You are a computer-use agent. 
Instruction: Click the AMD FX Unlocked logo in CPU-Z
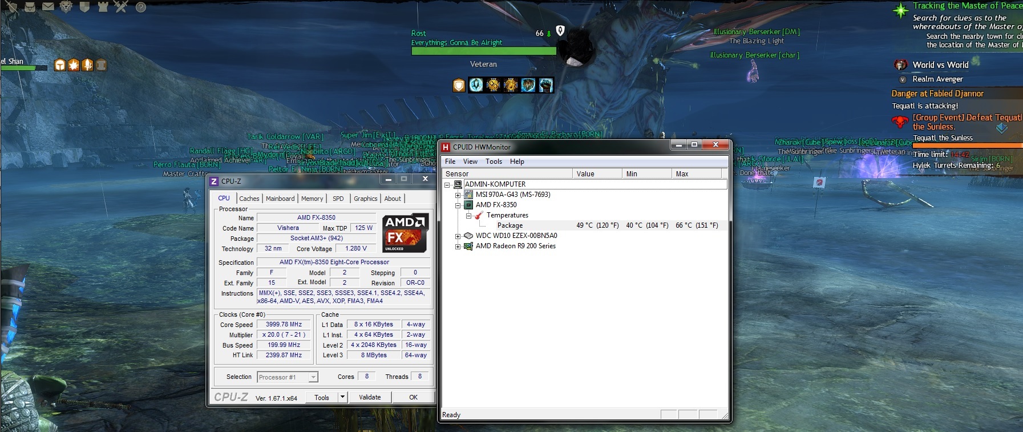point(405,232)
